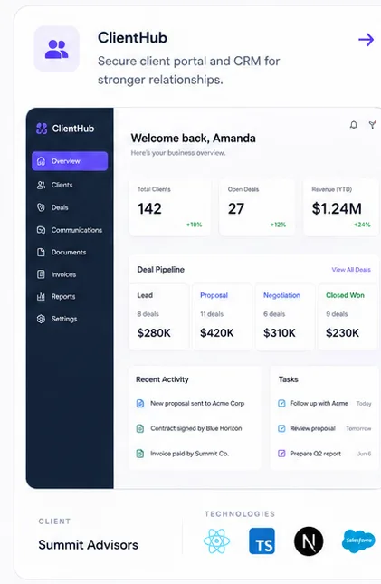The image size is (381, 584).
Task: Click the Next.js N logo
Action: (x=309, y=541)
